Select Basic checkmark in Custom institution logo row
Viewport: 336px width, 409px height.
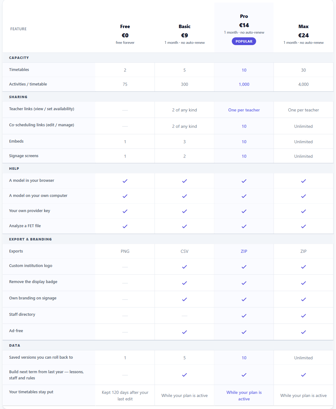[x=185, y=267]
